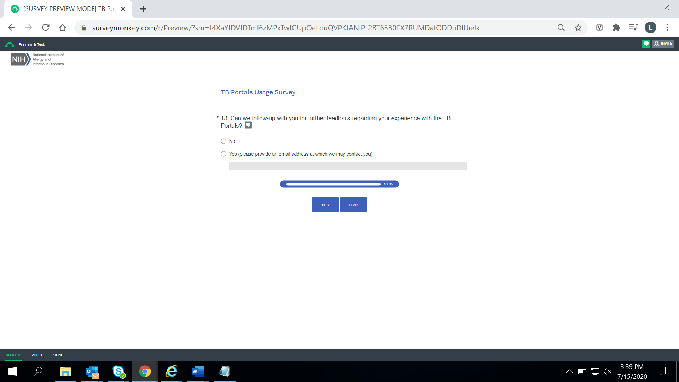Open Chrome three-dot menu
The image size is (679, 382).
(667, 28)
